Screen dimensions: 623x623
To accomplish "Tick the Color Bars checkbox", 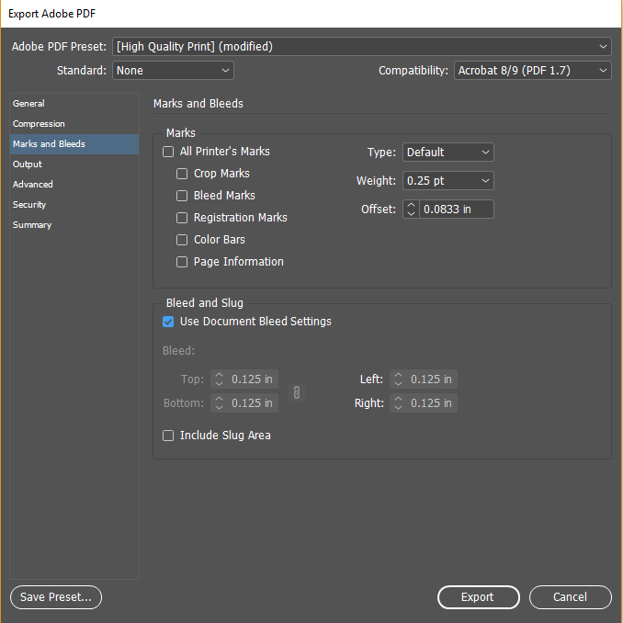I will pyautogui.click(x=182, y=240).
